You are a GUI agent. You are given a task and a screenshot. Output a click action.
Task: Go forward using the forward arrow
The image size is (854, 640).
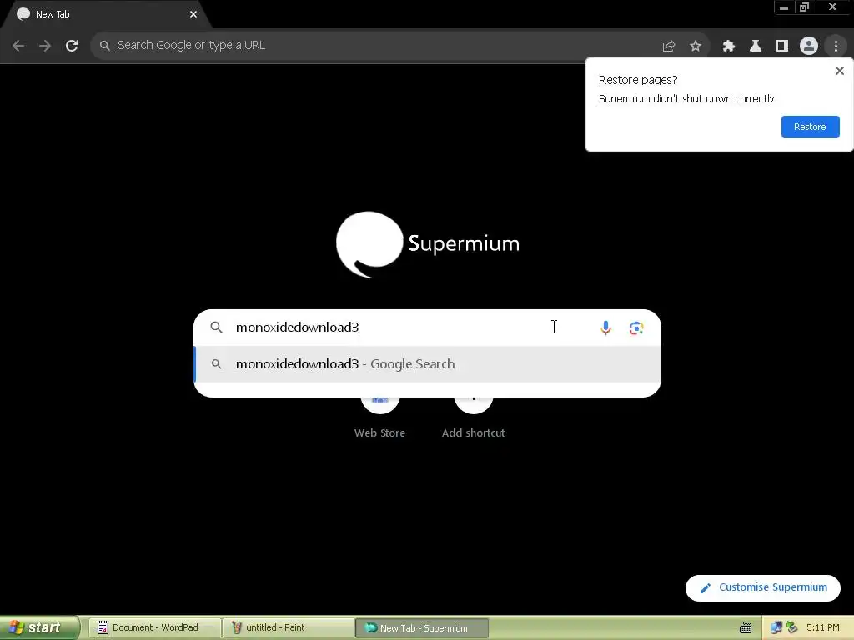coord(45,46)
